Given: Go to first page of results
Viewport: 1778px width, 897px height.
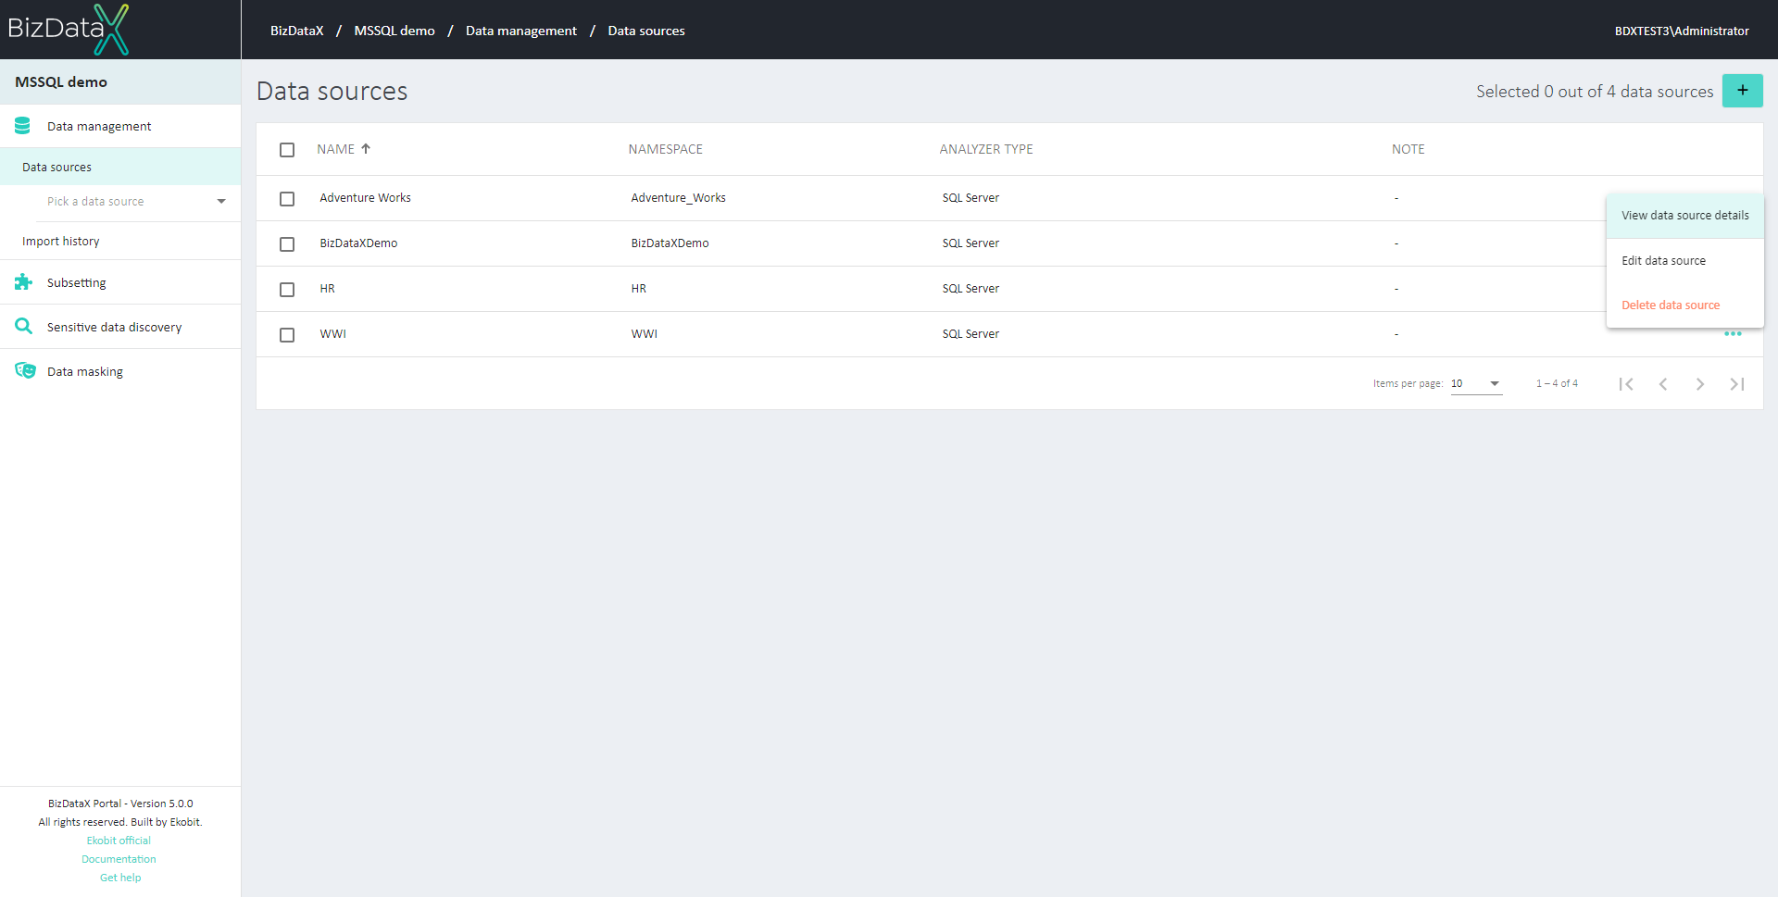Looking at the screenshot, I should [1626, 384].
